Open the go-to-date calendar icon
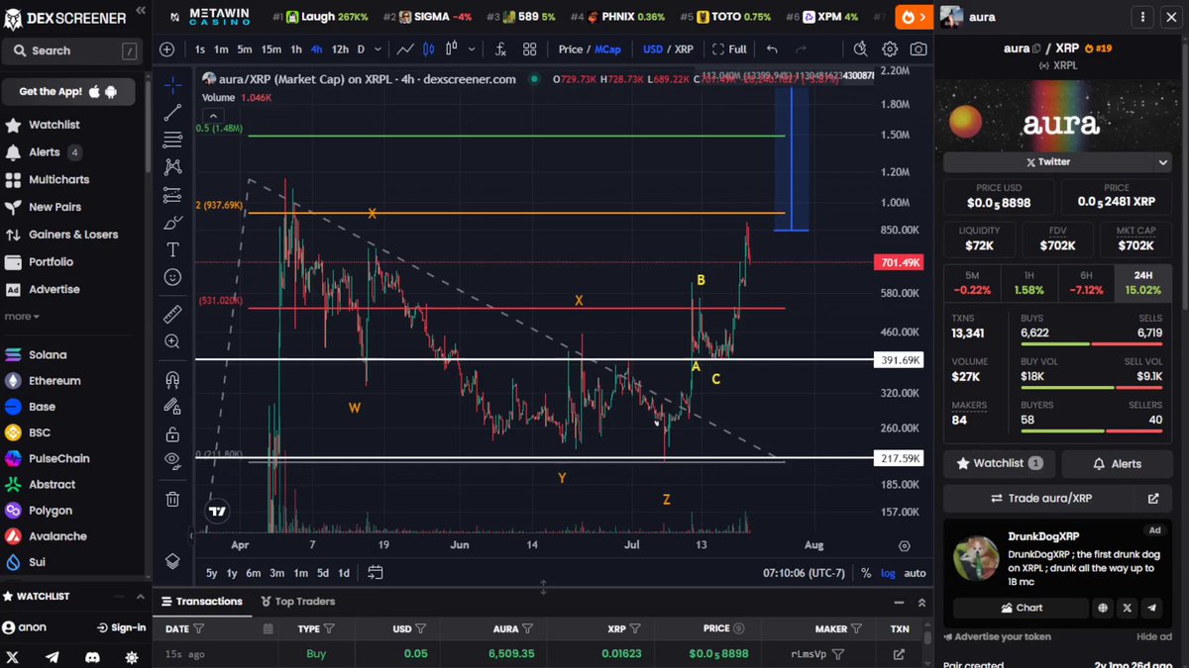This screenshot has height=668, width=1189. 375,572
